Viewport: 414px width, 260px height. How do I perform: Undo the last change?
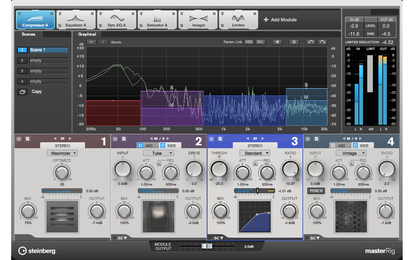click(x=311, y=42)
